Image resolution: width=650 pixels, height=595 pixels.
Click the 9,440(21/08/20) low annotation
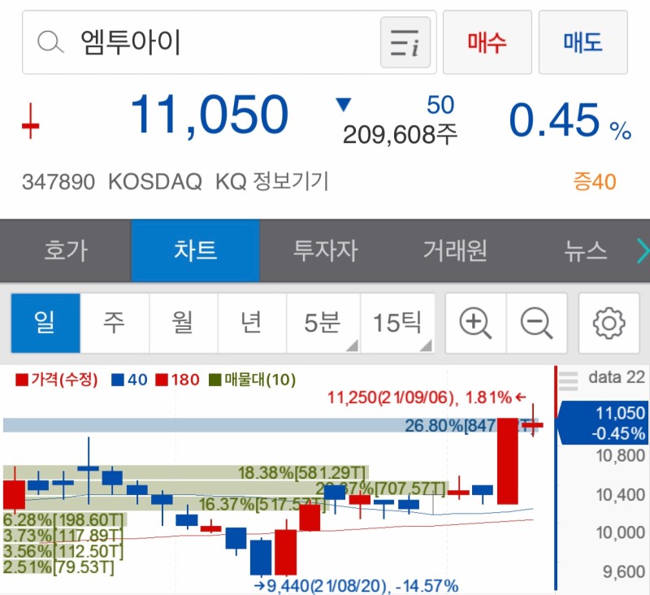click(356, 586)
